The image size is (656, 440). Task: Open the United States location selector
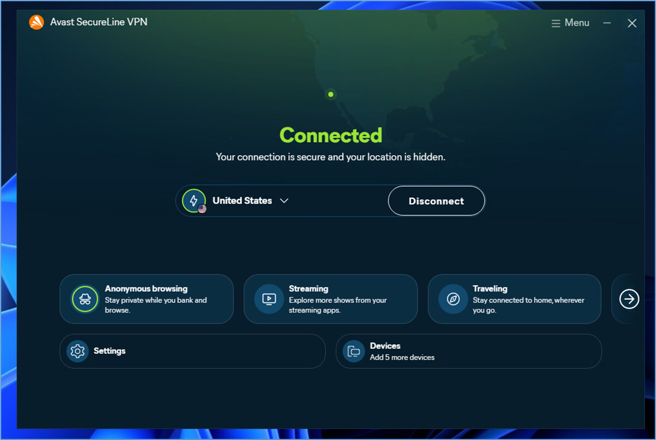[242, 201]
